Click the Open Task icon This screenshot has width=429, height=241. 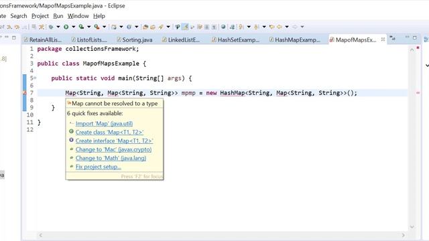pos(152,27)
